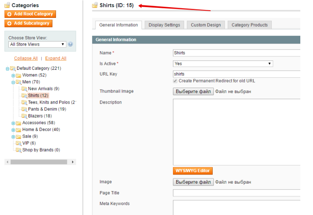Click the New Arrivals folder icon
Viewport: 313px width, 215px height.
coord(24,89)
